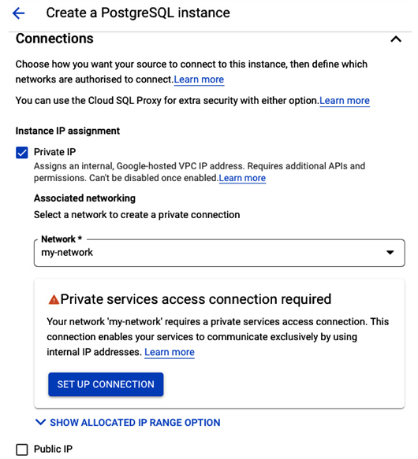Uncheck the Private IP checkbox

coord(22,153)
